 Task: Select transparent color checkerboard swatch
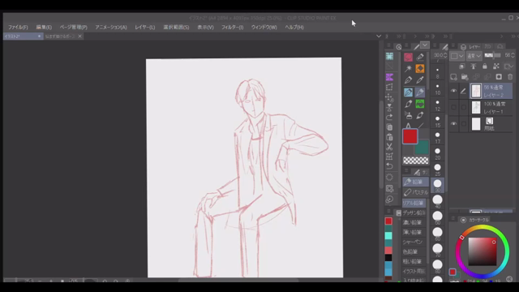tap(416, 161)
